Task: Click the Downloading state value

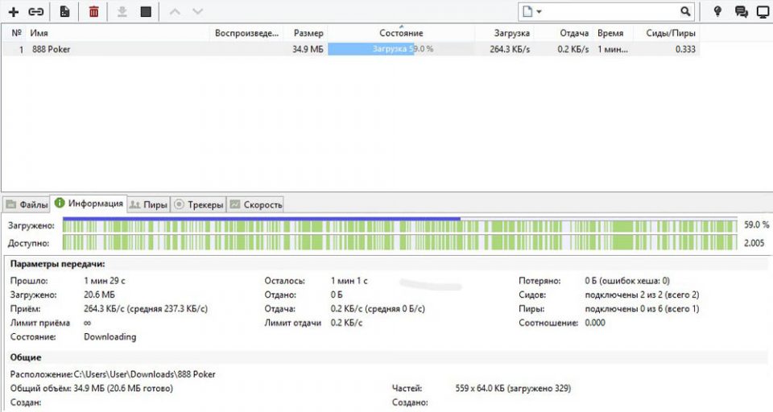Action: [x=110, y=337]
